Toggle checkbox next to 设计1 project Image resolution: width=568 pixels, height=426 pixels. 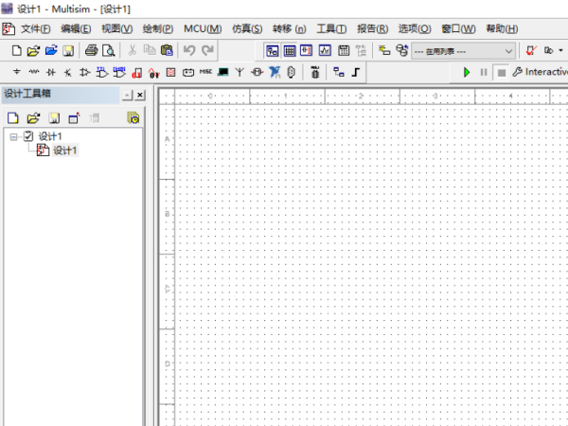[x=28, y=137]
